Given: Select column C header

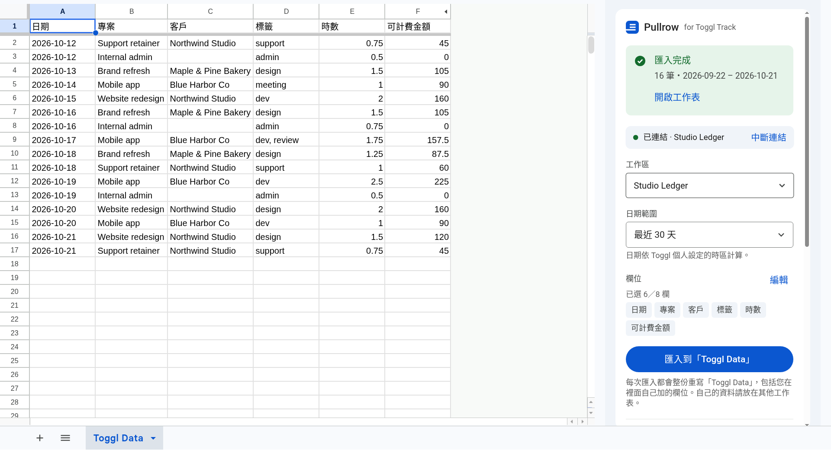Looking at the screenshot, I should (x=210, y=12).
